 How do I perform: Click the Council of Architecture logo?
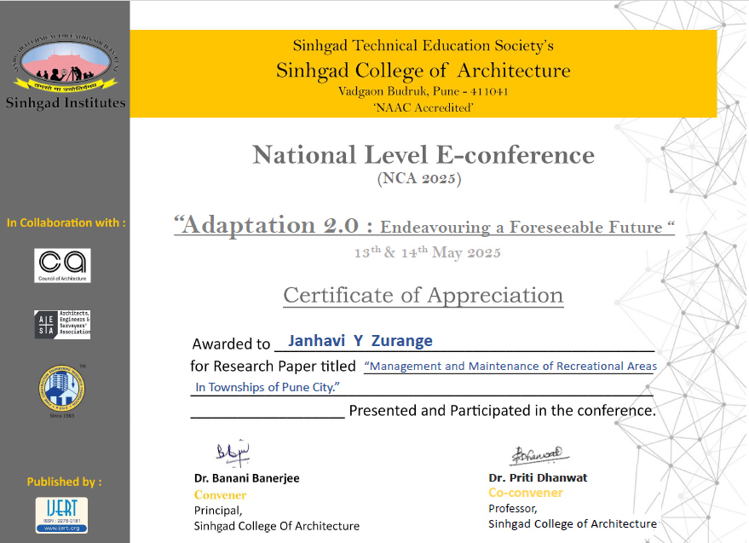(62, 265)
